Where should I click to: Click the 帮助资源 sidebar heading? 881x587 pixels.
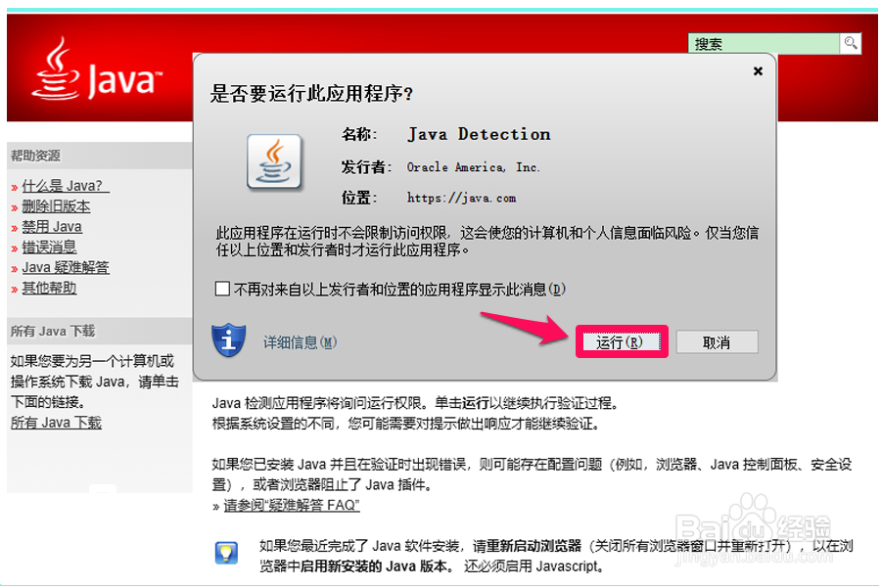pos(35,156)
